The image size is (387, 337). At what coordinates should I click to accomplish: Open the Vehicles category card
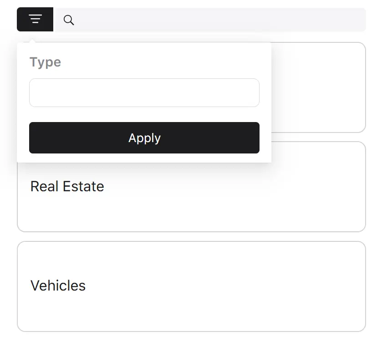tap(191, 286)
